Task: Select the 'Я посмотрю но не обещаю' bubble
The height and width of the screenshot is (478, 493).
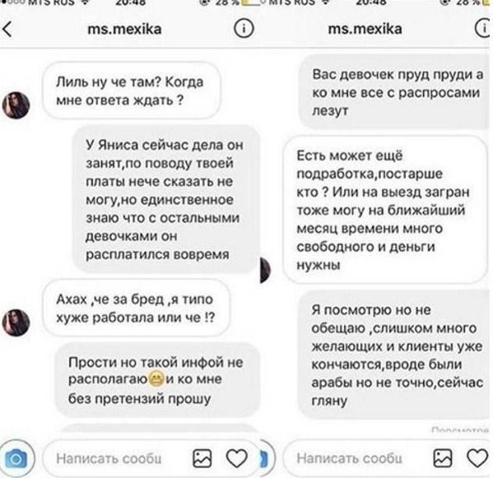Action: (395, 355)
